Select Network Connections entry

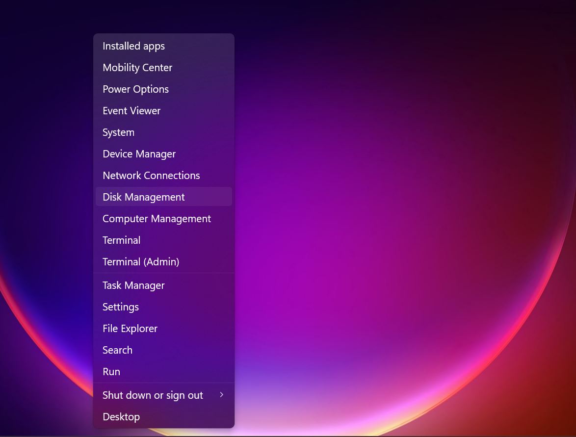coord(163,176)
